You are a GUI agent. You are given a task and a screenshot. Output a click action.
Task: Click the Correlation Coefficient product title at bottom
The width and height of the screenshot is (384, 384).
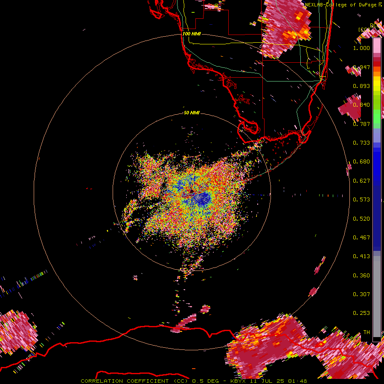click(x=194, y=381)
